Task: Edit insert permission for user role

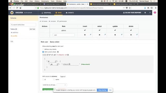Action: coord(91,34)
